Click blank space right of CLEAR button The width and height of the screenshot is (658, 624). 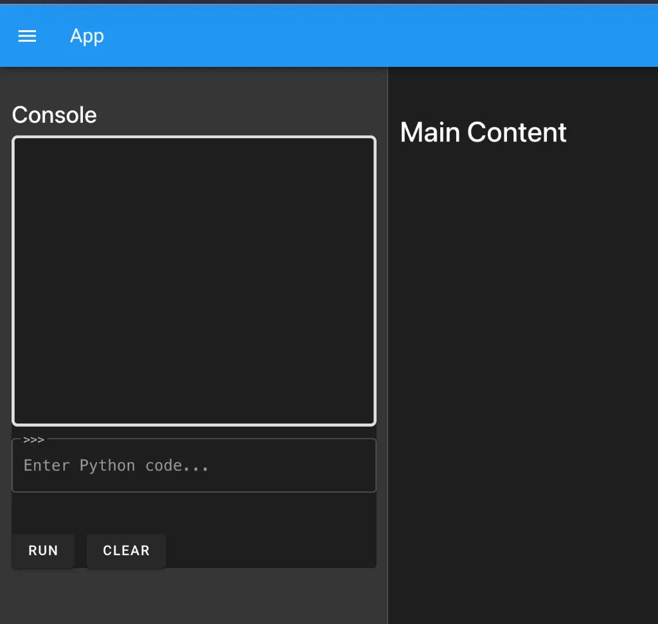point(270,551)
